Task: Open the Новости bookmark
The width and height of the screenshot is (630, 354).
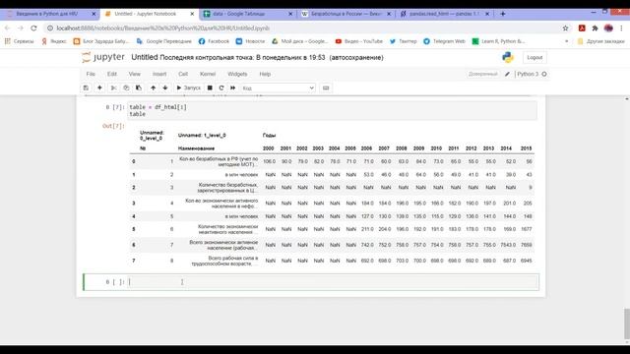Action: pyautogui.click(x=250, y=41)
